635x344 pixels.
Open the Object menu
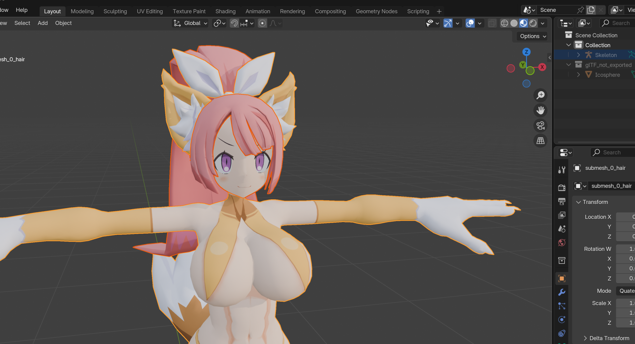click(63, 23)
